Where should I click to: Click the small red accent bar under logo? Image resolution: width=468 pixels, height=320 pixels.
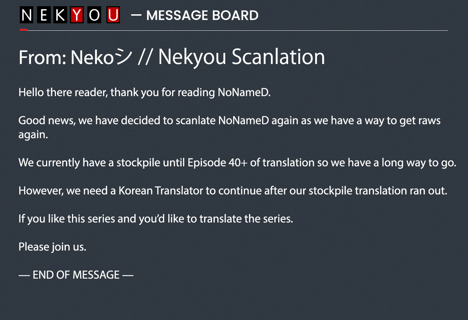tap(24, 30)
